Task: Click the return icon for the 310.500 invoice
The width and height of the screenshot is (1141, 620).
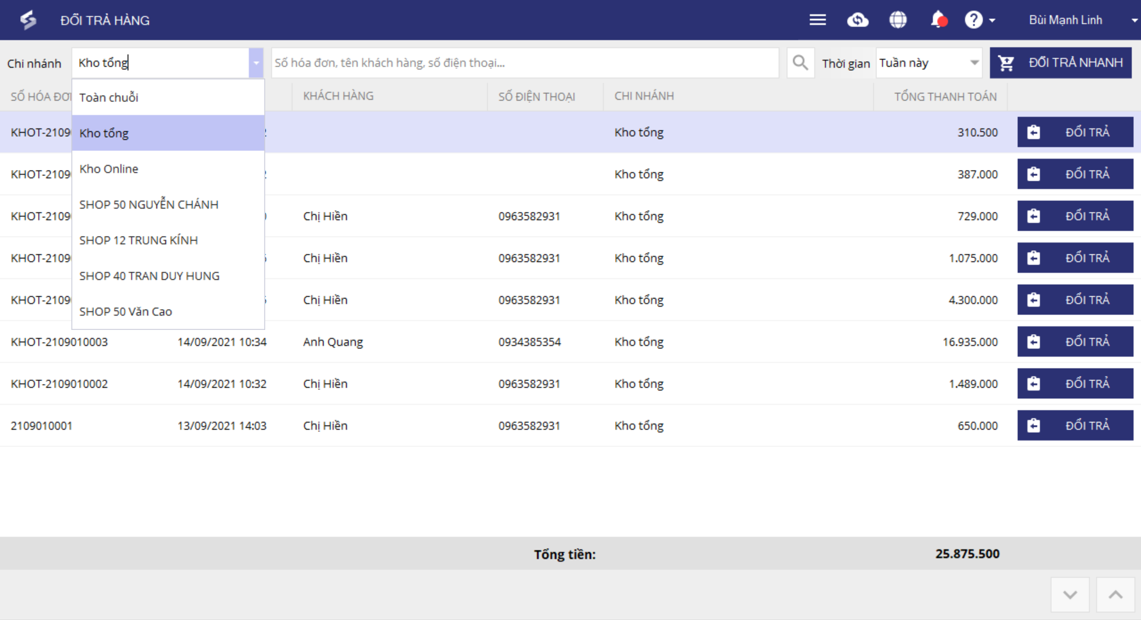Action: coord(1033,132)
